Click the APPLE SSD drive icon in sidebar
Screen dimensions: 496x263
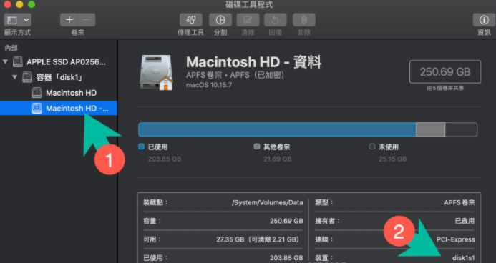point(18,62)
